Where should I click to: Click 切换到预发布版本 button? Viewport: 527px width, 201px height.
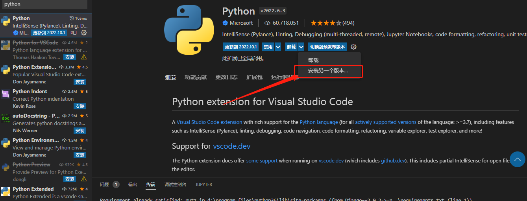click(x=327, y=47)
